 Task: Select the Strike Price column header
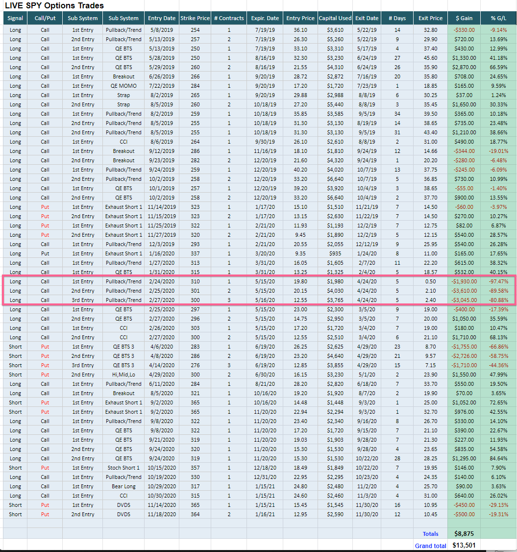(x=195, y=18)
